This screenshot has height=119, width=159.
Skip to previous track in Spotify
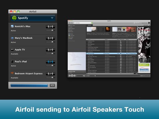70,76
